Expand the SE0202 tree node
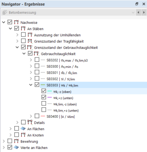The width and height of the screenshot is (147, 152). click(31, 60)
